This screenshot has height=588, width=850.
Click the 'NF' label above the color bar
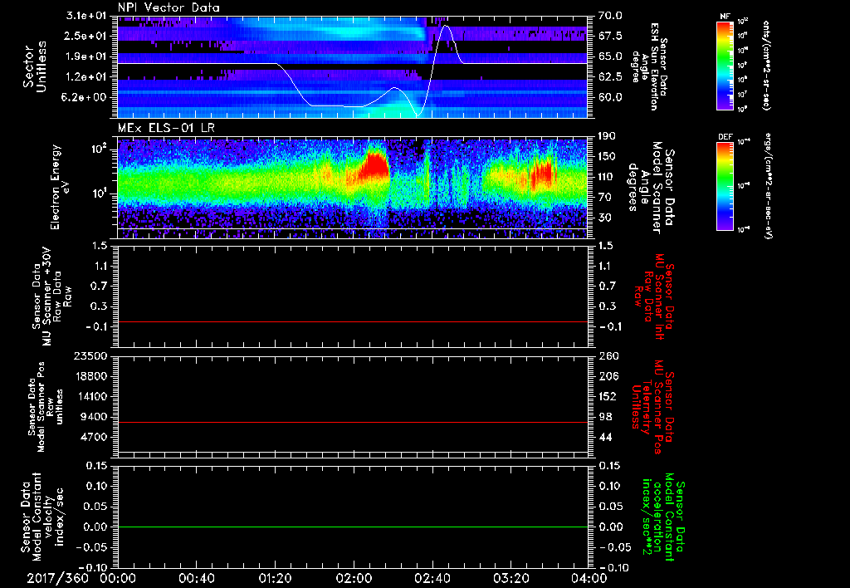point(725,17)
